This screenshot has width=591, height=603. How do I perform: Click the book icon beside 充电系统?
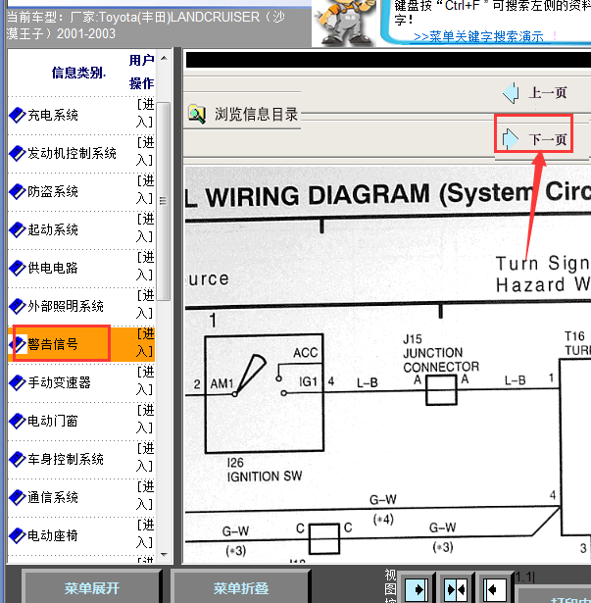(17, 116)
